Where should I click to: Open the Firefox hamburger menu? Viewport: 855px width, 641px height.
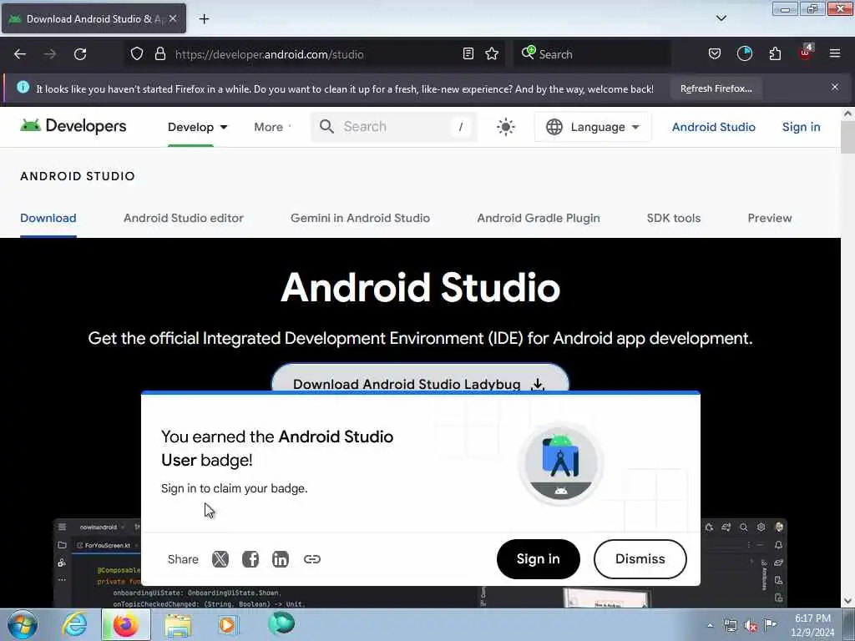[x=835, y=53]
